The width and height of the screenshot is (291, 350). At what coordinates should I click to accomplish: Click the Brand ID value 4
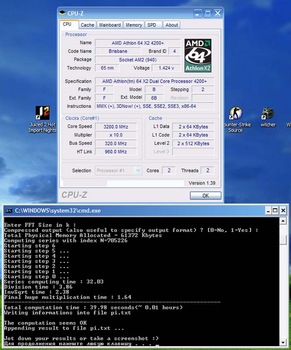pos(175,51)
